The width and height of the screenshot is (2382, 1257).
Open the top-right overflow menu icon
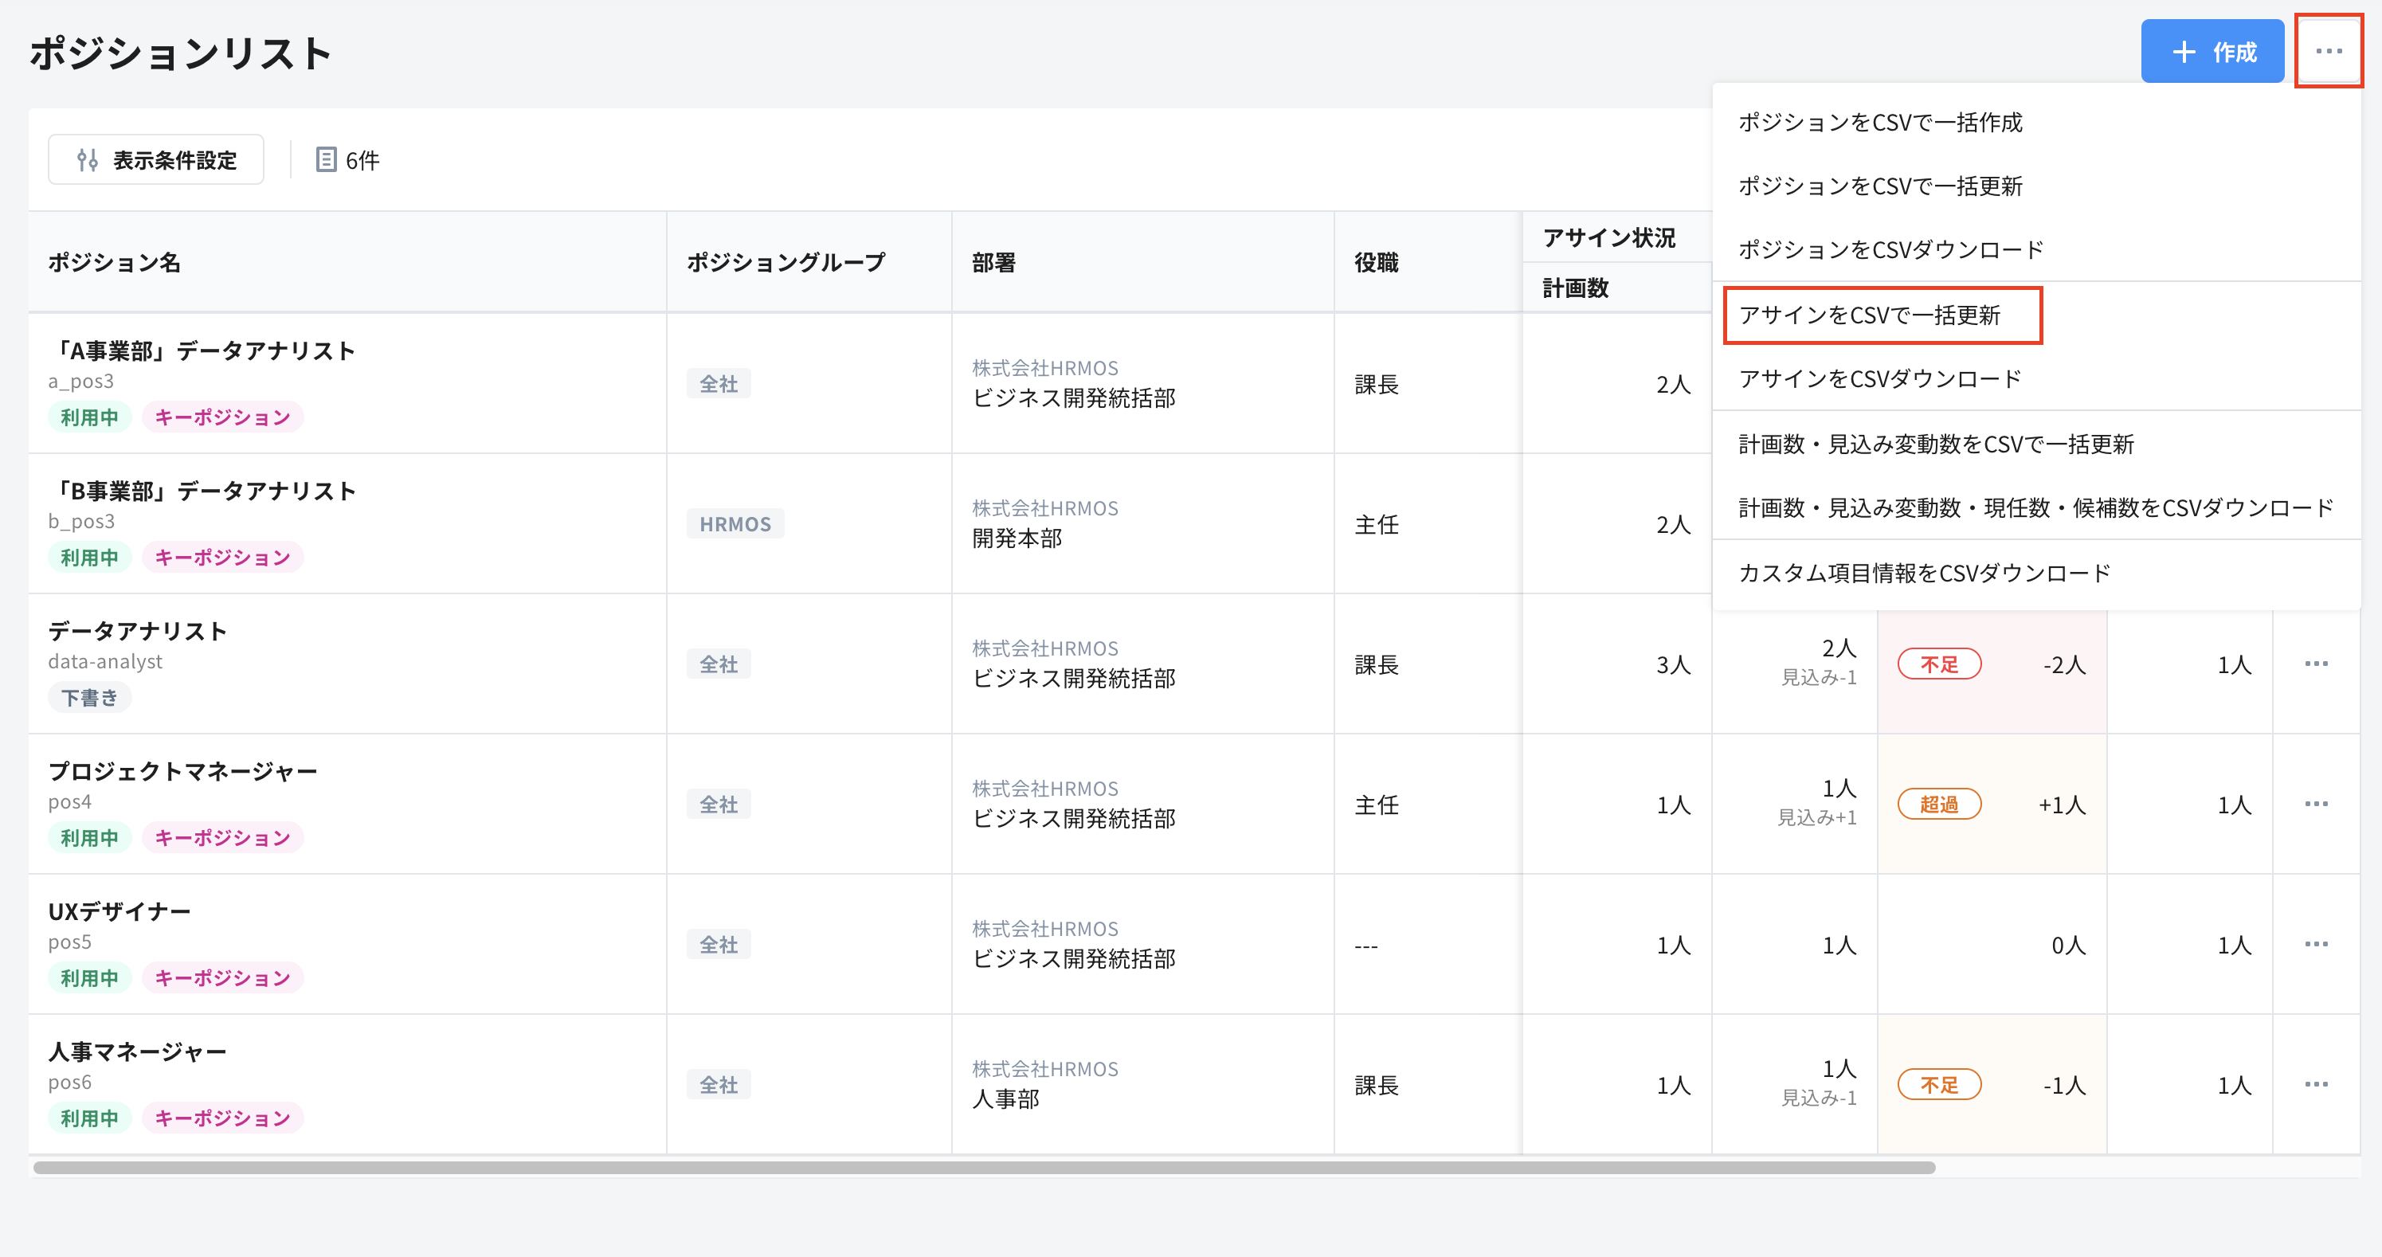(x=2329, y=51)
